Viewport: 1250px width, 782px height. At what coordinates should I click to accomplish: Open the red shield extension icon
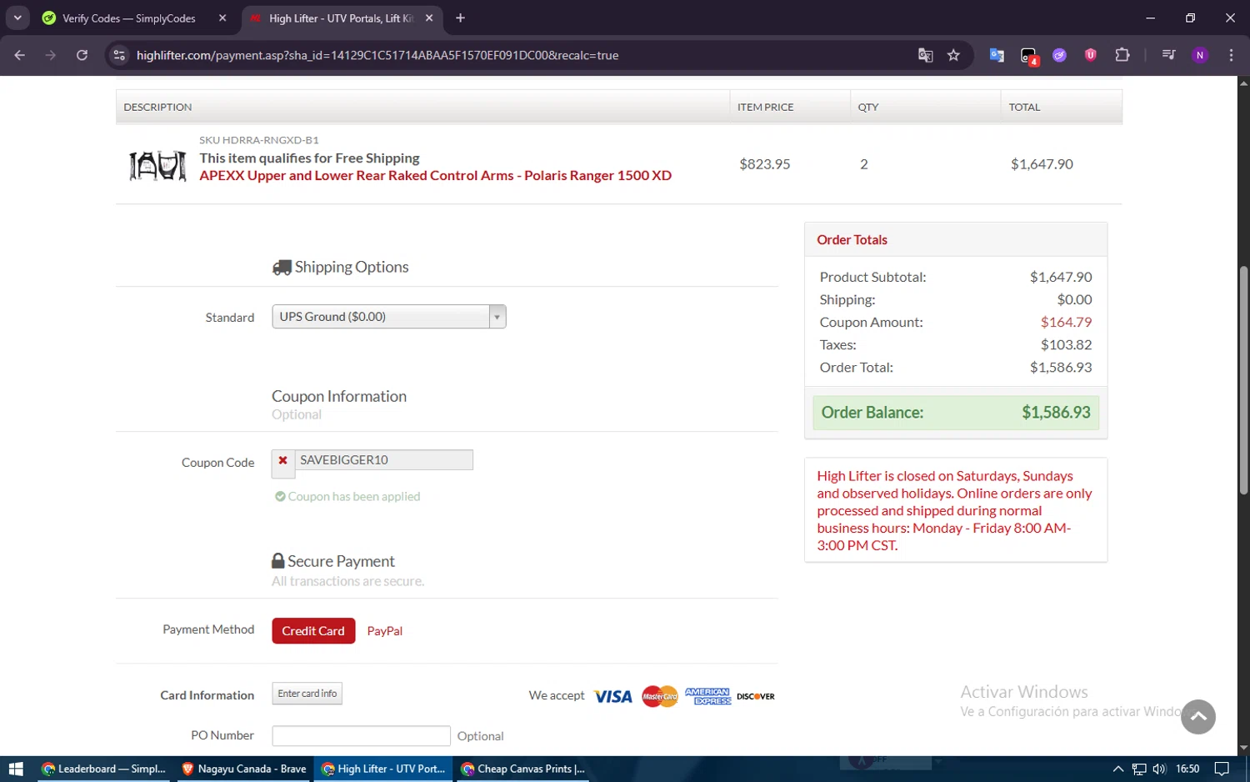(x=1091, y=55)
